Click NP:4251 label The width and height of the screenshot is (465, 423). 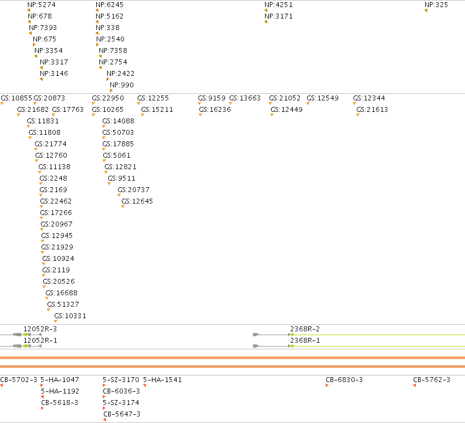pyautogui.click(x=279, y=5)
